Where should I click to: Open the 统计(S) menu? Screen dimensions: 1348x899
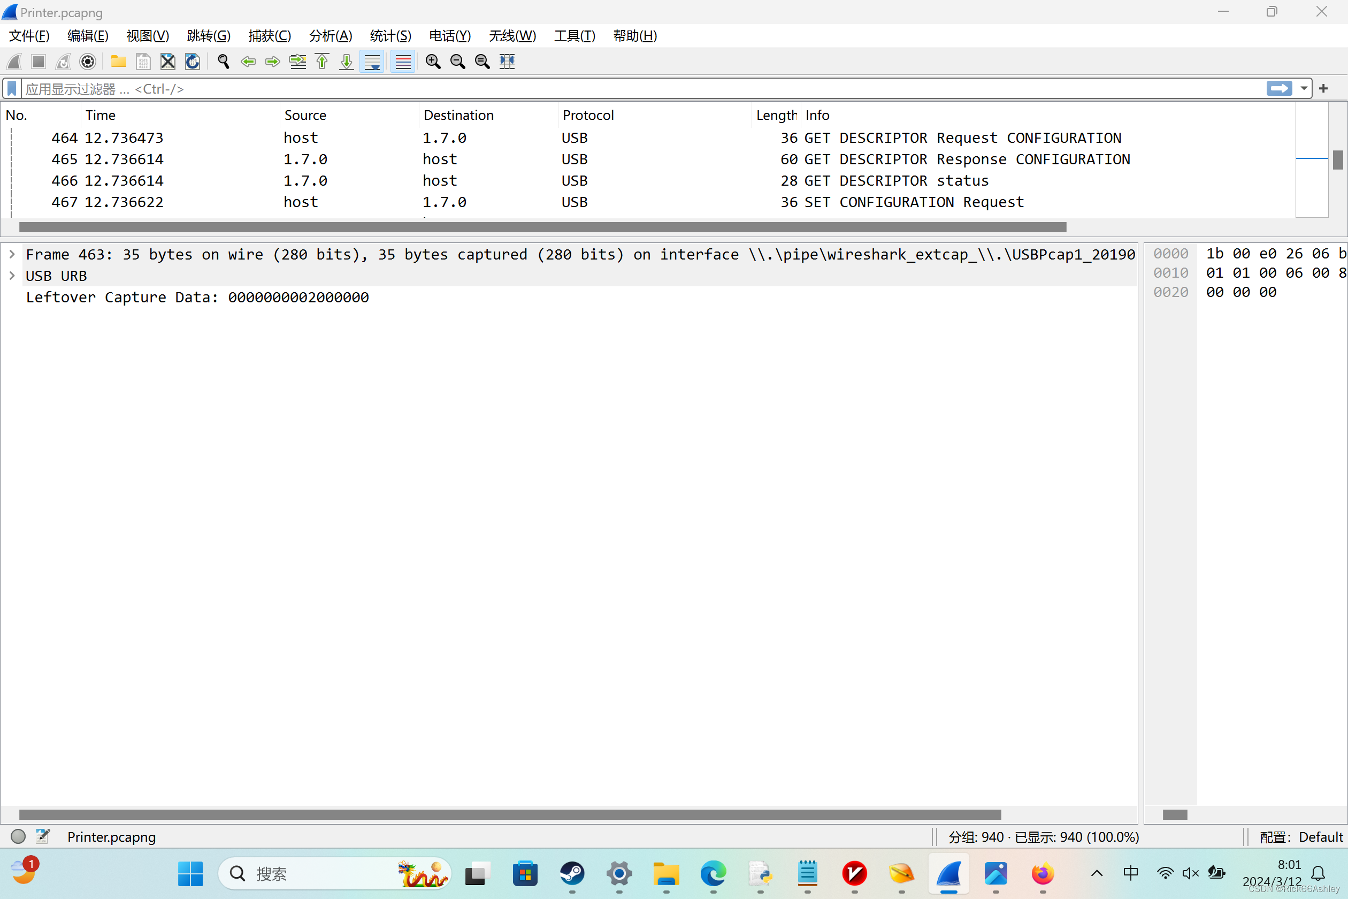(390, 35)
